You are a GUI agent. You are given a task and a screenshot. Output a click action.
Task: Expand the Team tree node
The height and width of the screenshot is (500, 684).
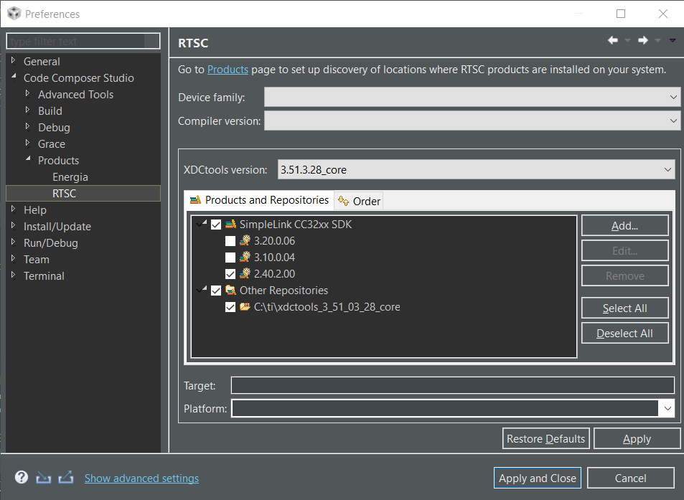[x=13, y=258]
